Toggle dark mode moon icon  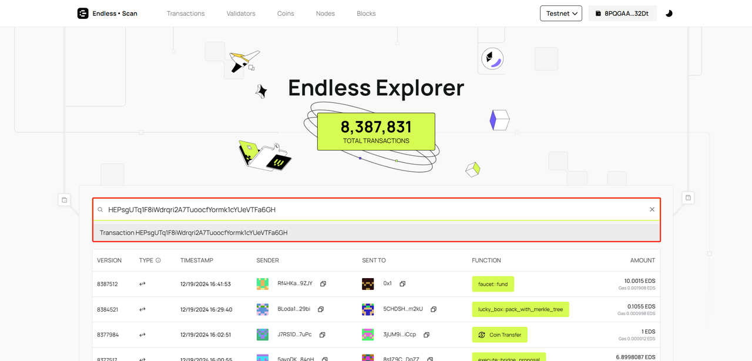(669, 14)
